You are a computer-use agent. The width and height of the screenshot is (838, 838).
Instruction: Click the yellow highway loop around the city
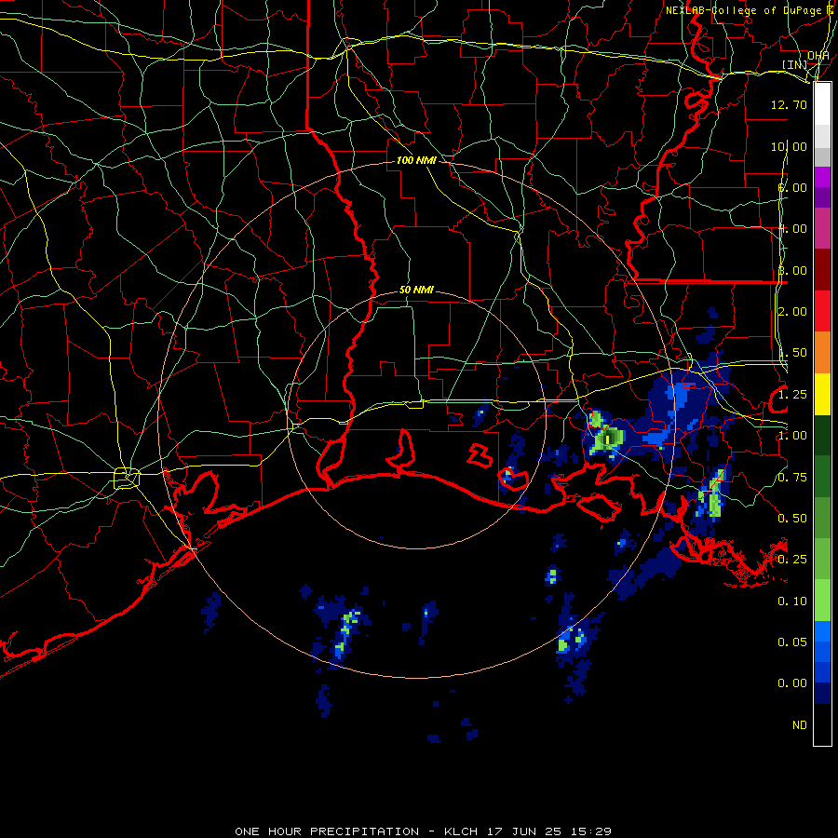[127, 479]
